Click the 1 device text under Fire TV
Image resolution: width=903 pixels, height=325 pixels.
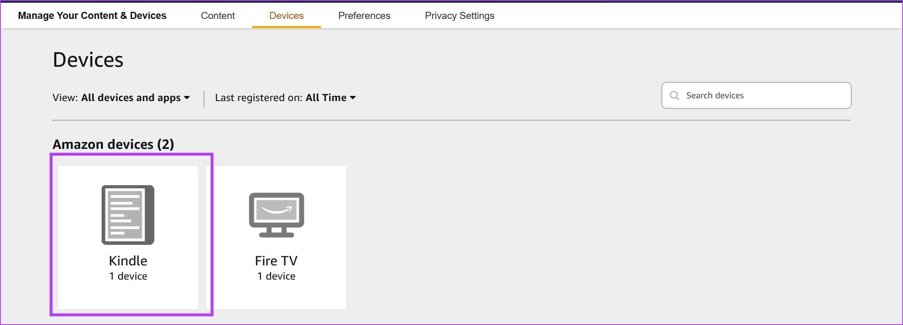click(276, 276)
